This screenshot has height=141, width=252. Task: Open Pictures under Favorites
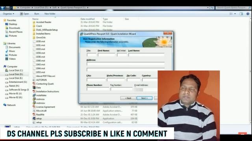(x=7, y=36)
